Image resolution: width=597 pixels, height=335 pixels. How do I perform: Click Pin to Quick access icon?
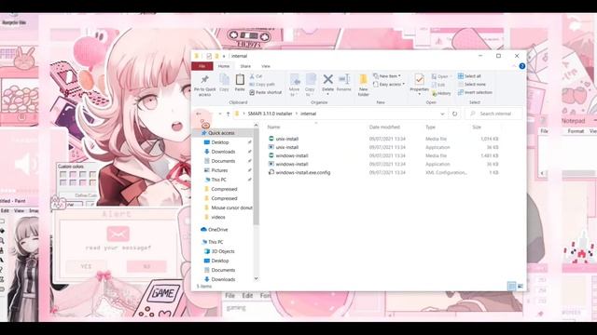coord(205,80)
